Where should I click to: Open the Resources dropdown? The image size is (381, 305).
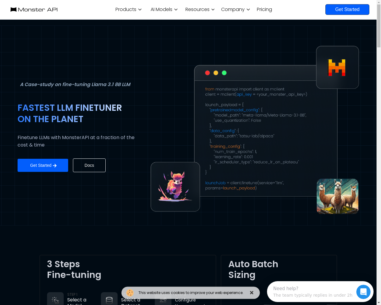[200, 10]
